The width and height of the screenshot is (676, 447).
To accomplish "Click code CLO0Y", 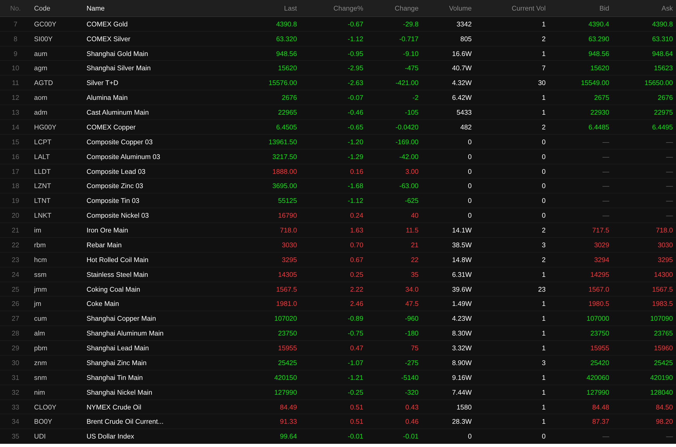I will [x=45, y=408].
